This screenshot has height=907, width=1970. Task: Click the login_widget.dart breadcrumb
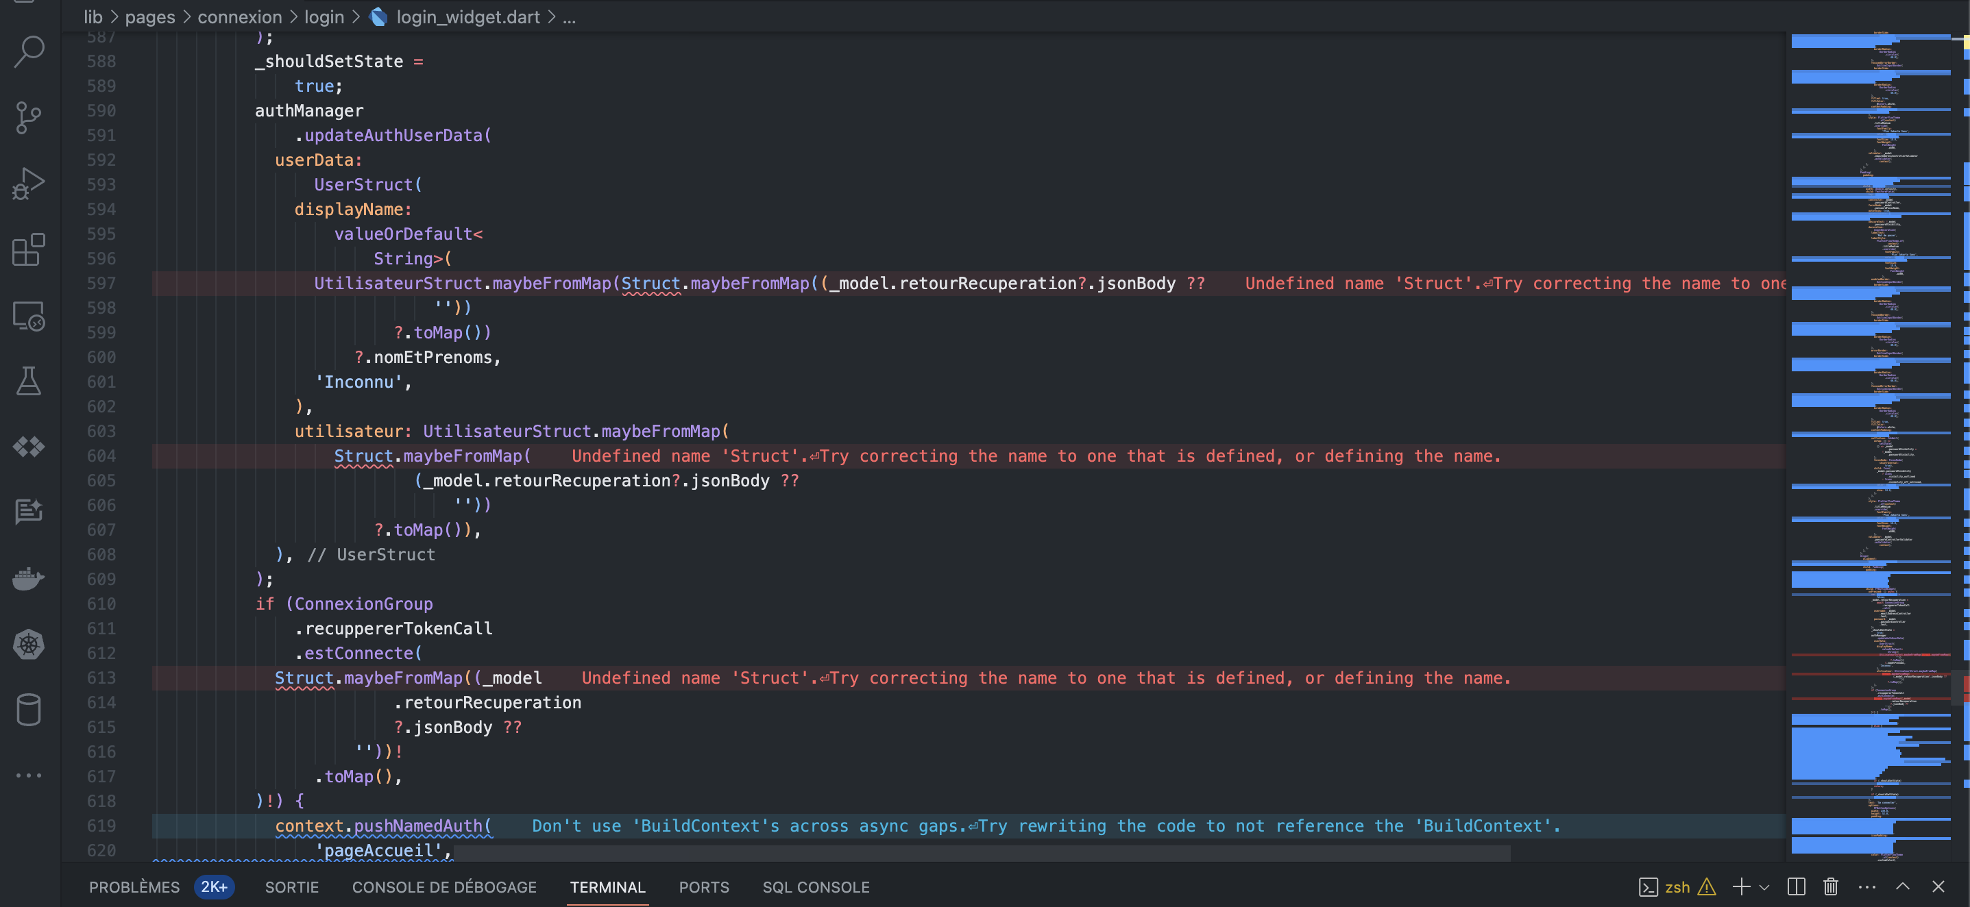pos(468,17)
